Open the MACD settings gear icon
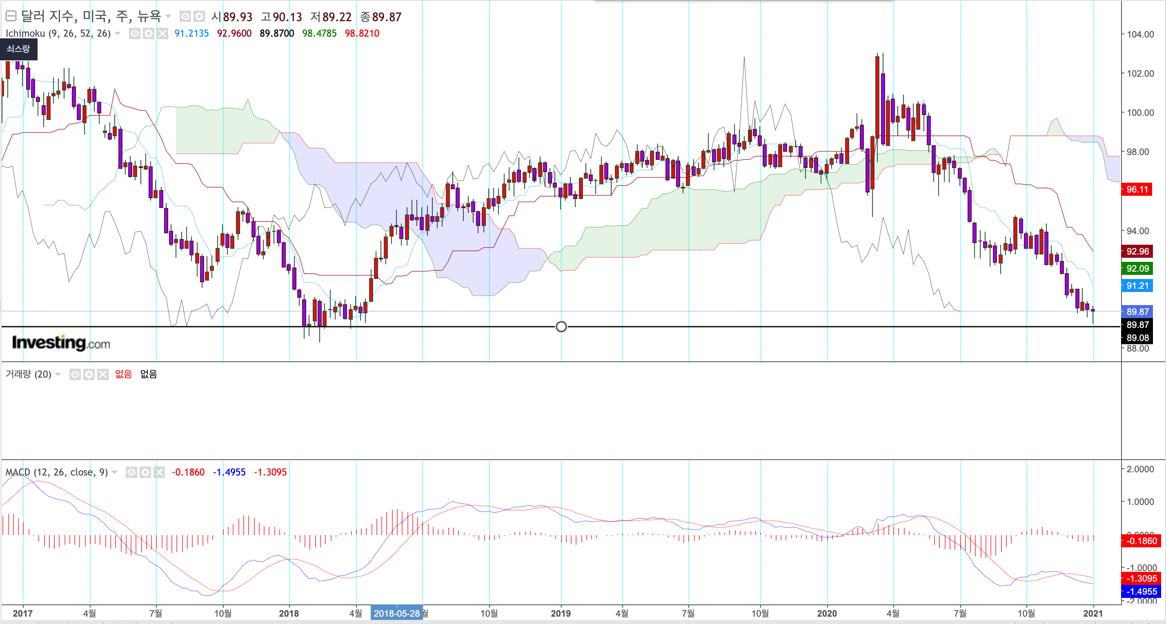The width and height of the screenshot is (1166, 624). (145, 473)
